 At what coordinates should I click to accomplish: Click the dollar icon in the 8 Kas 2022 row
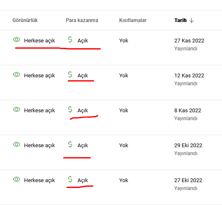(x=70, y=109)
